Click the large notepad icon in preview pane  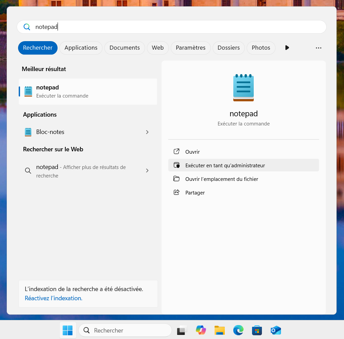point(244,87)
